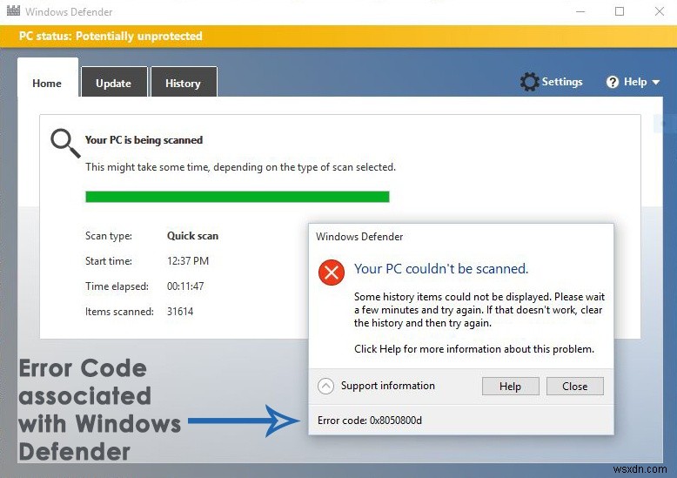Click the "Scan type:" label
Screen dimensions: 677x478
109,236
